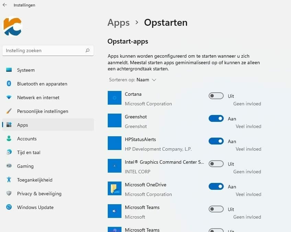This screenshot has height=232, width=291.
Task: Click the Opstart-apps heading
Action: 128,41
